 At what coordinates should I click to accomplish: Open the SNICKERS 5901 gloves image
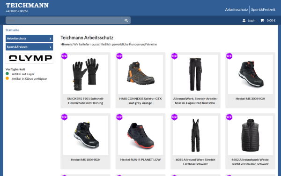click(86, 74)
